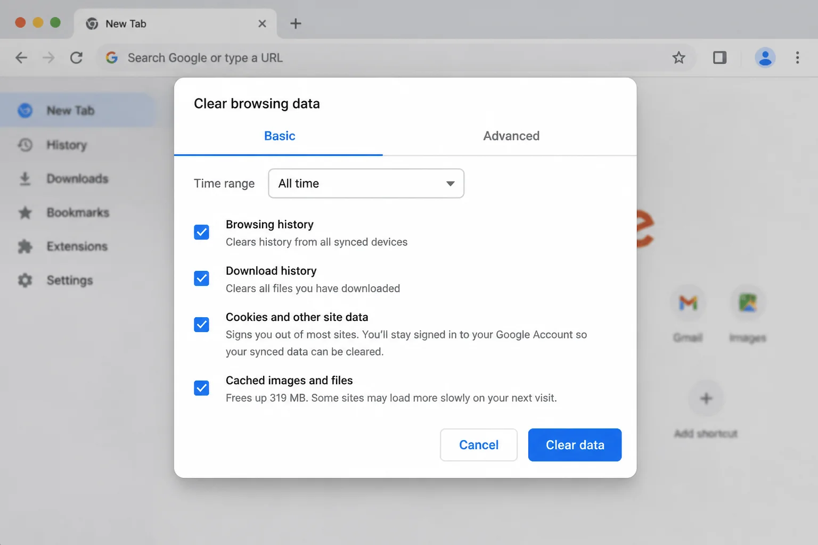Open the profile avatar menu
The height and width of the screenshot is (545, 818).
point(765,57)
